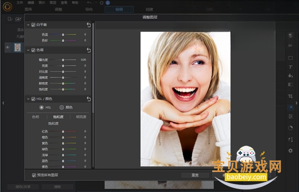Viewport: 299px width, 192px height.
Task: Select the 颜色 radio button
Action: pos(61,107)
